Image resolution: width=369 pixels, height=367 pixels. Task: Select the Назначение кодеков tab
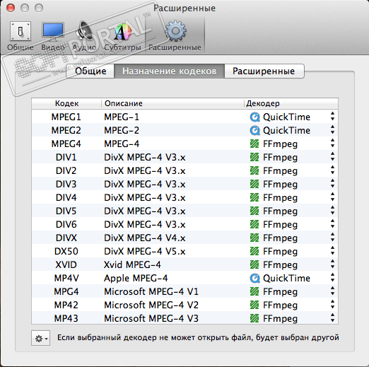click(x=169, y=71)
